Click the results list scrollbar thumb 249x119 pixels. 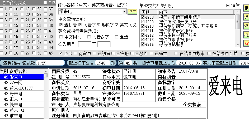46,75
